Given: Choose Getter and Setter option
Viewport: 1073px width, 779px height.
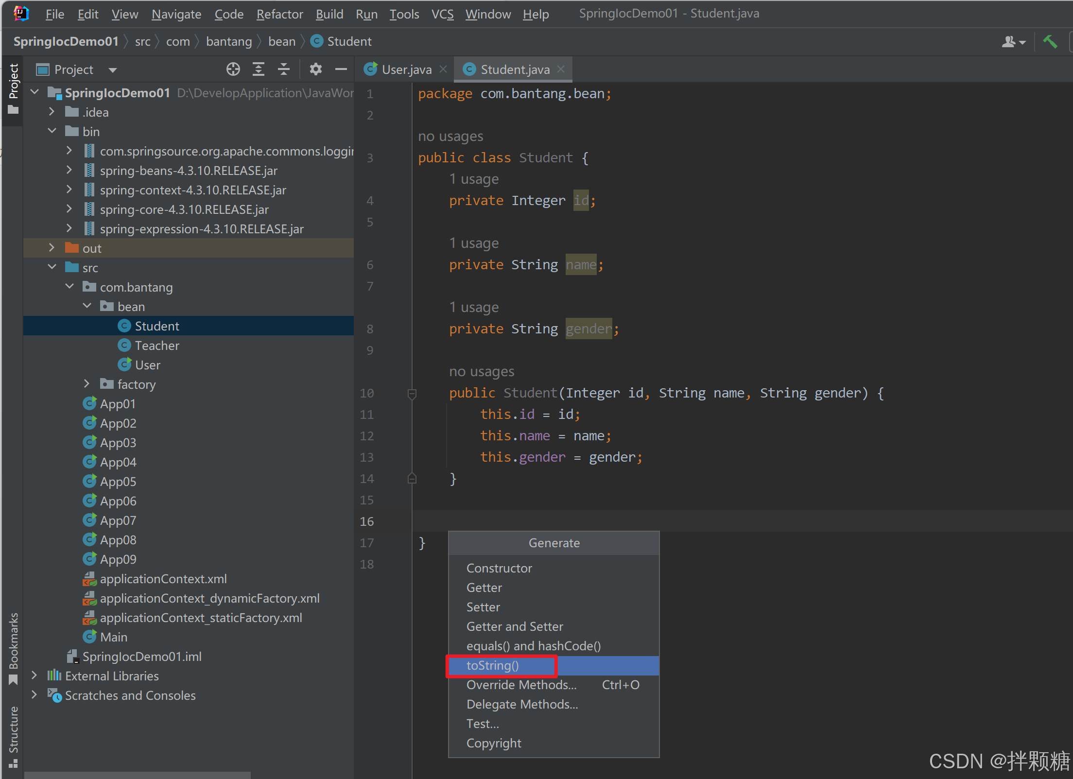Looking at the screenshot, I should 514,626.
